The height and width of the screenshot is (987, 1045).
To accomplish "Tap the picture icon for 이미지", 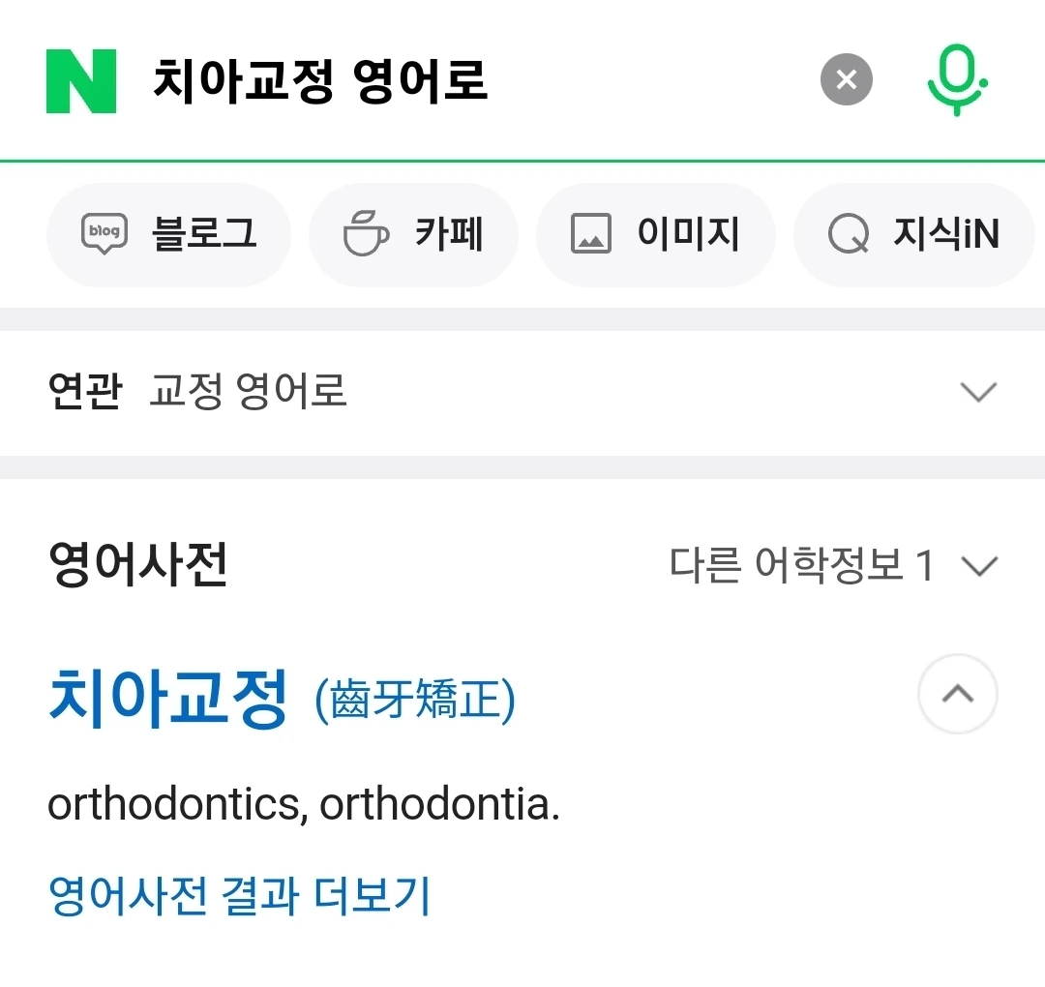I will [x=591, y=234].
